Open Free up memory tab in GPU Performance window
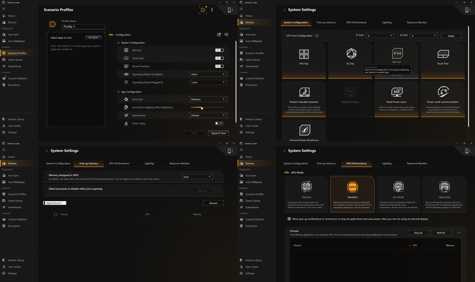This screenshot has width=475, height=282. tap(326, 163)
